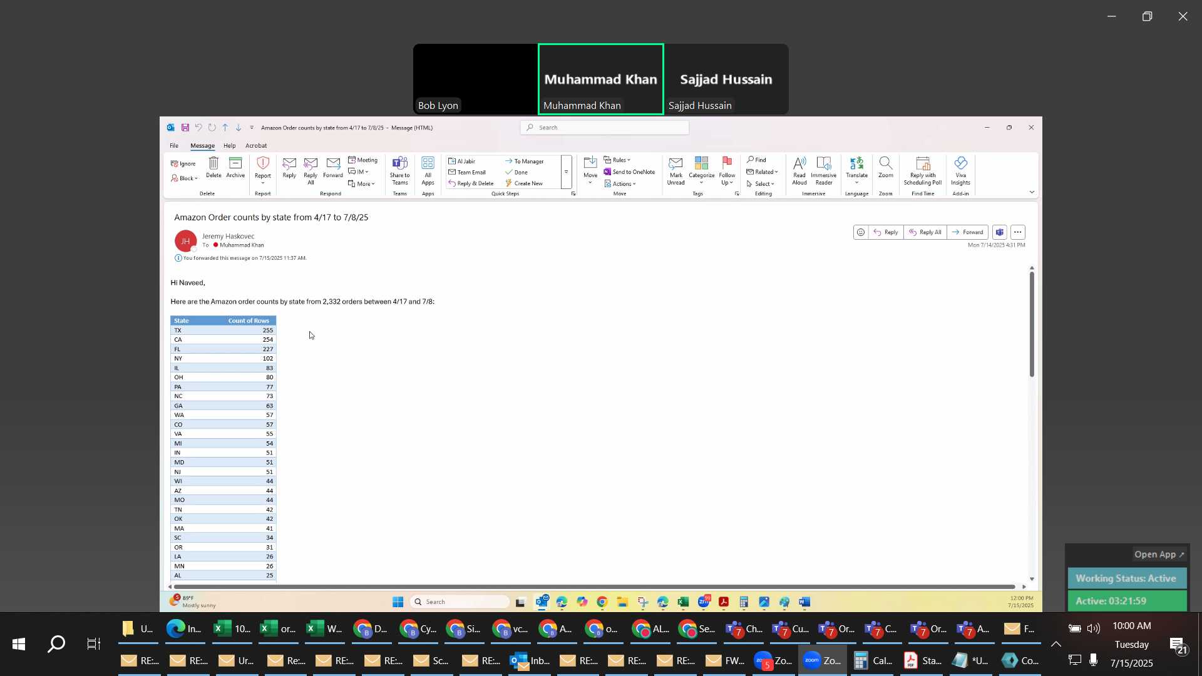Select To Manager quick step
Image resolution: width=1202 pixels, height=676 pixels.
click(525, 161)
